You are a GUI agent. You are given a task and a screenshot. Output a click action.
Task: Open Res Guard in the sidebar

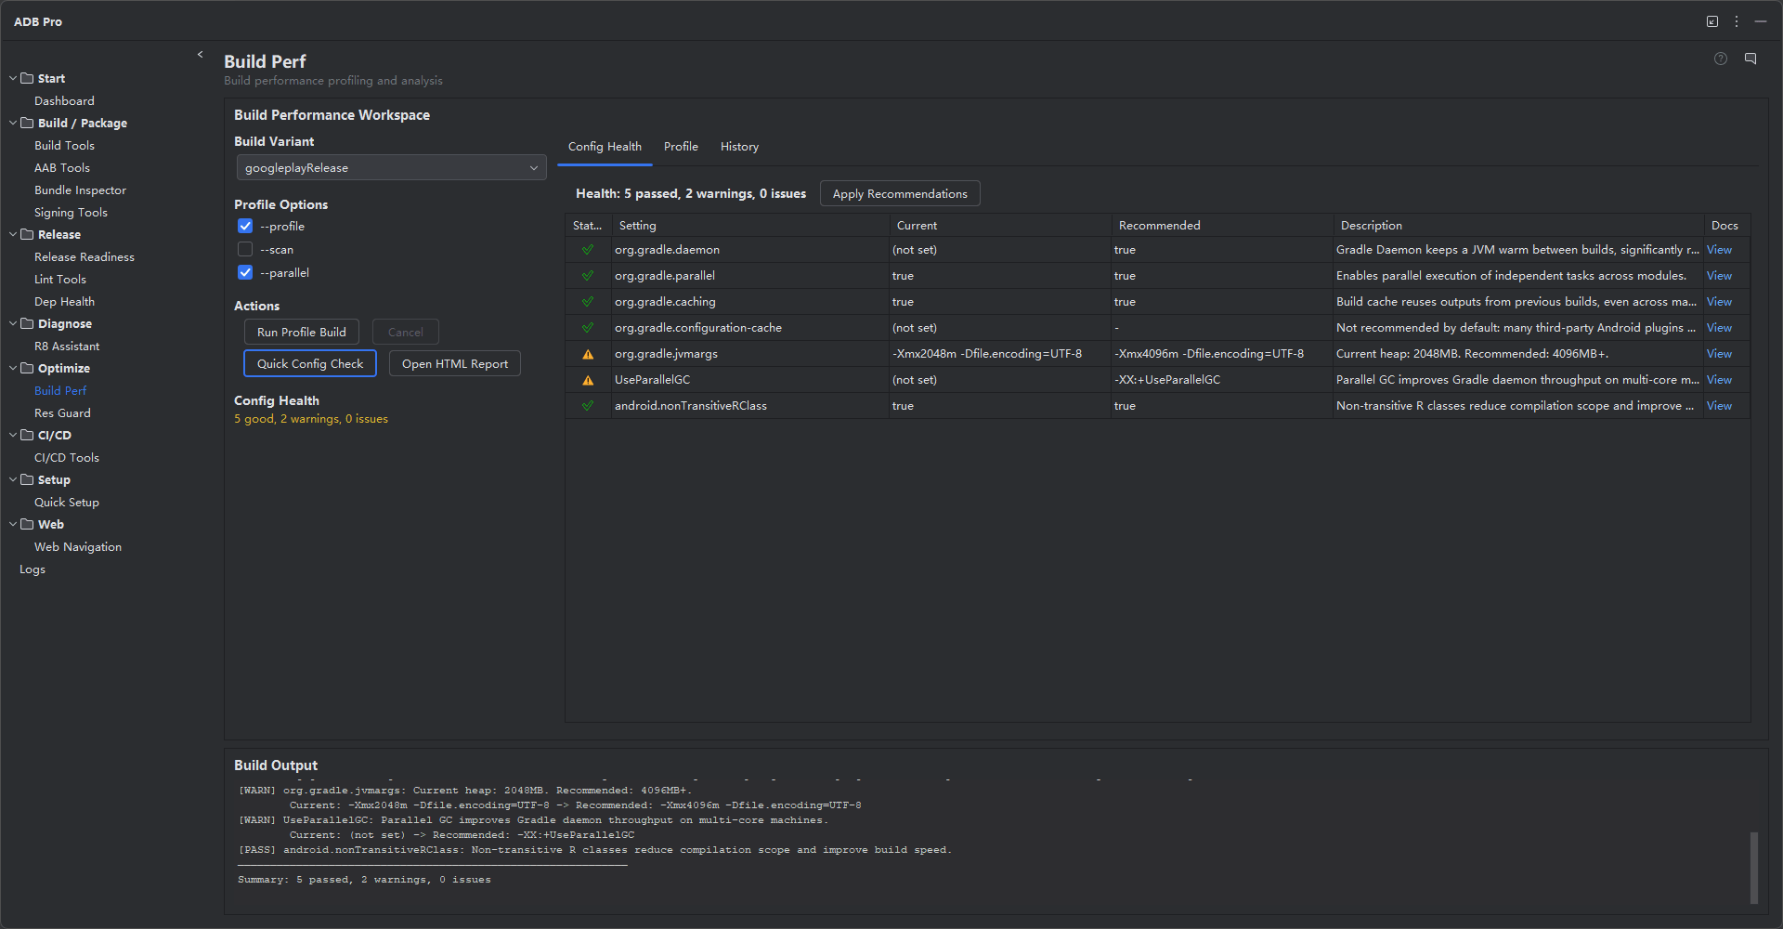tap(62, 412)
